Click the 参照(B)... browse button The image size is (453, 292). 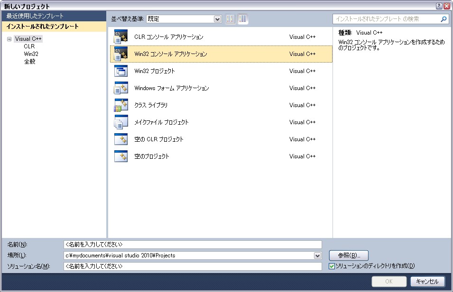pos(349,255)
